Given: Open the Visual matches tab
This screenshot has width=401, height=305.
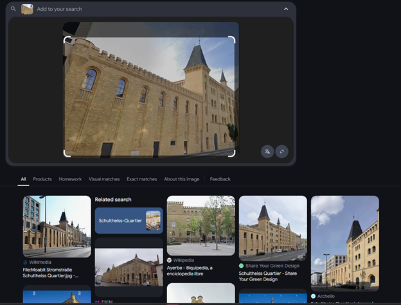Looking at the screenshot, I should [x=104, y=179].
